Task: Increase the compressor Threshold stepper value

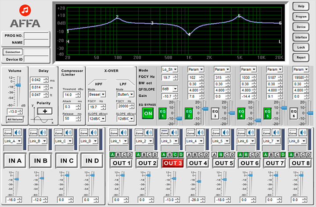Action: coord(78,93)
